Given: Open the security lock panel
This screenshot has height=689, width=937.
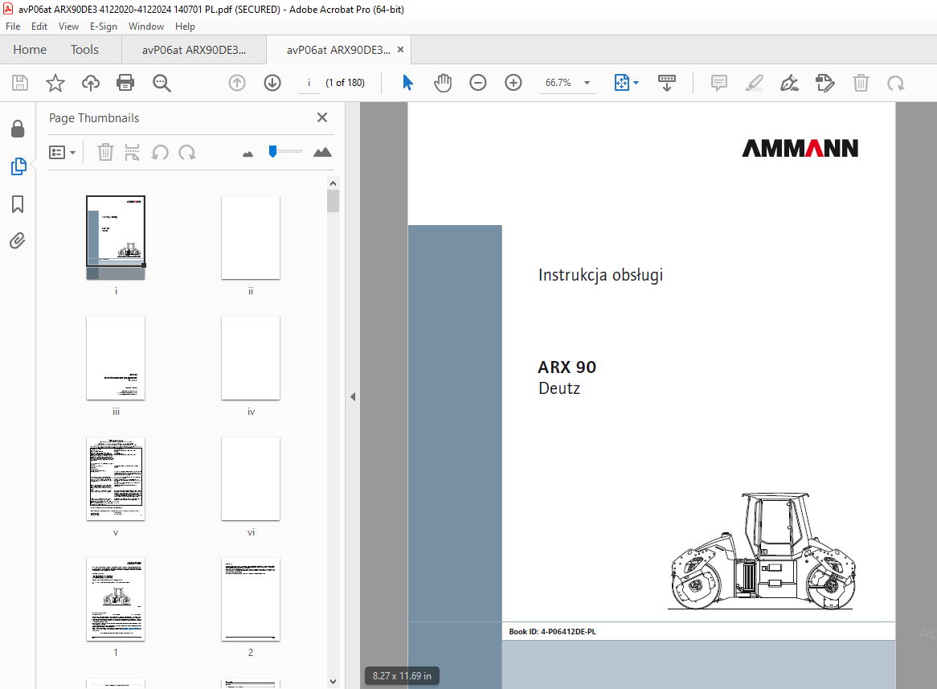Looking at the screenshot, I should [18, 129].
